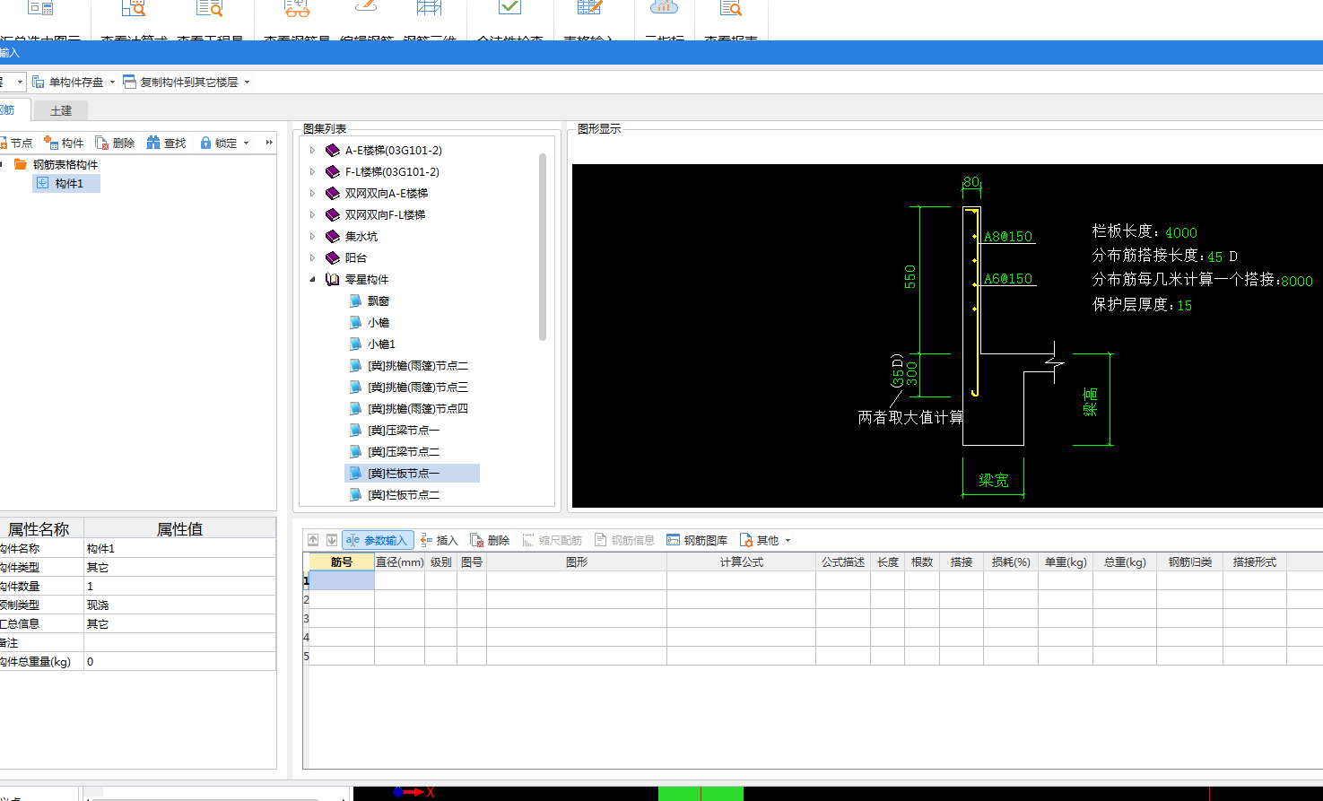
Task: Click the 查看计算式 calculator-magnifier icon
Action: click(x=133, y=8)
